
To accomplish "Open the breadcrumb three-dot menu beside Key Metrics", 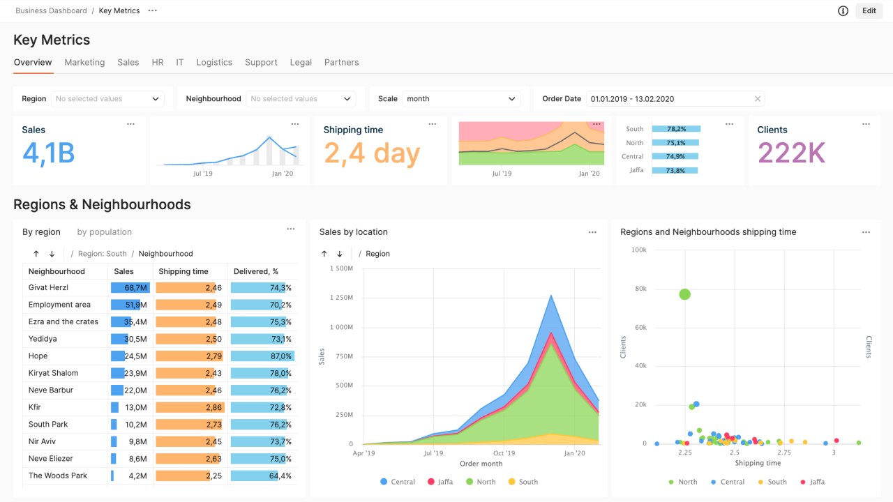I will 152,10.
